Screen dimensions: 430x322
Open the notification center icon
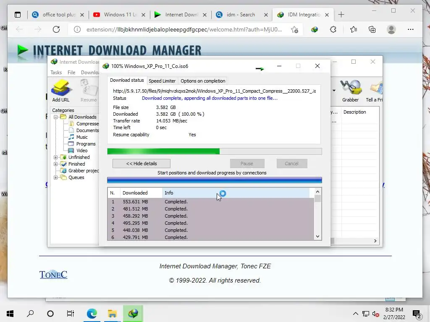coord(417,314)
